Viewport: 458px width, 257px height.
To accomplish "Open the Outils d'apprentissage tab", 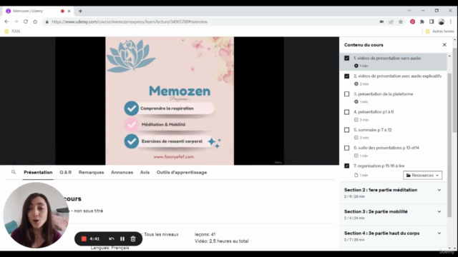I will coord(181,173).
